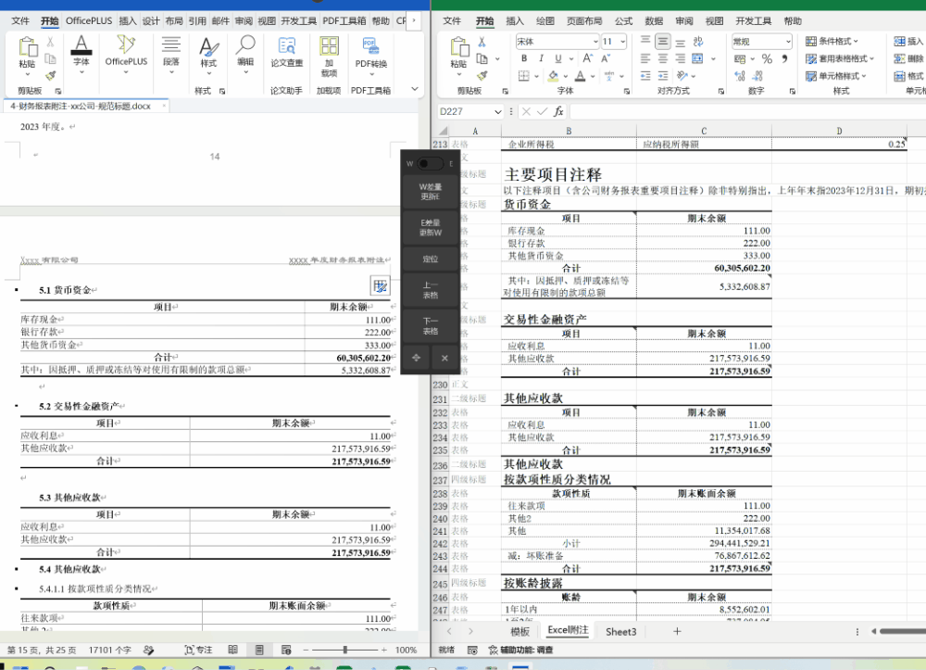Click Merge and Center icon in Excel

coord(698,58)
